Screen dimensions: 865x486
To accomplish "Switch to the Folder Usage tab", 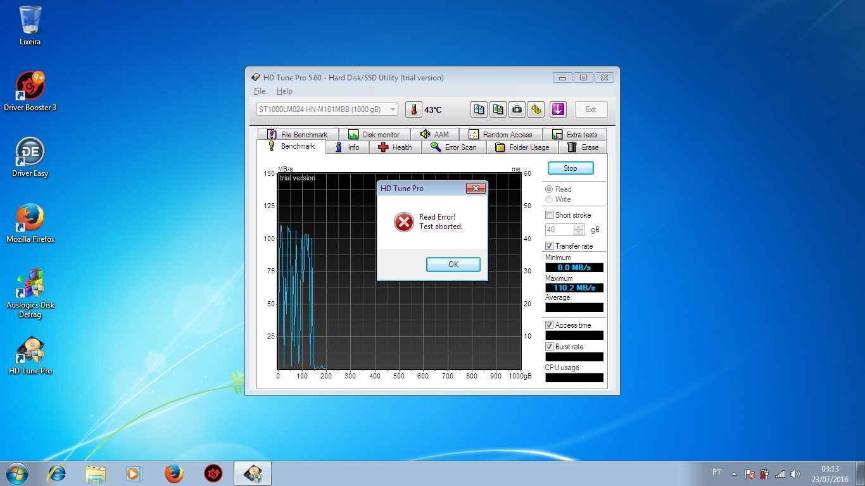I will [522, 147].
